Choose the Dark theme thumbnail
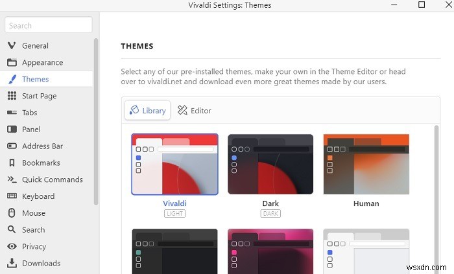Viewport: 454px width, 274px height. [x=270, y=164]
